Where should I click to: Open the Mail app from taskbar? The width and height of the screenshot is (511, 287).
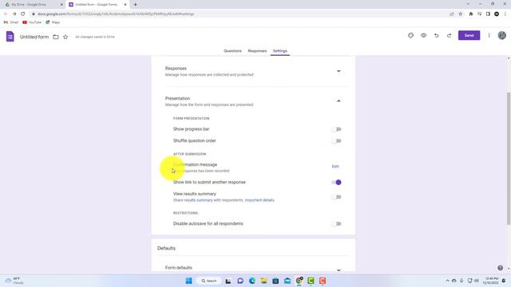[287, 281]
